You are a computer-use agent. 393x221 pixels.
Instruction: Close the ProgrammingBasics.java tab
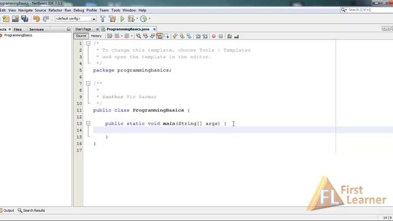click(x=154, y=29)
